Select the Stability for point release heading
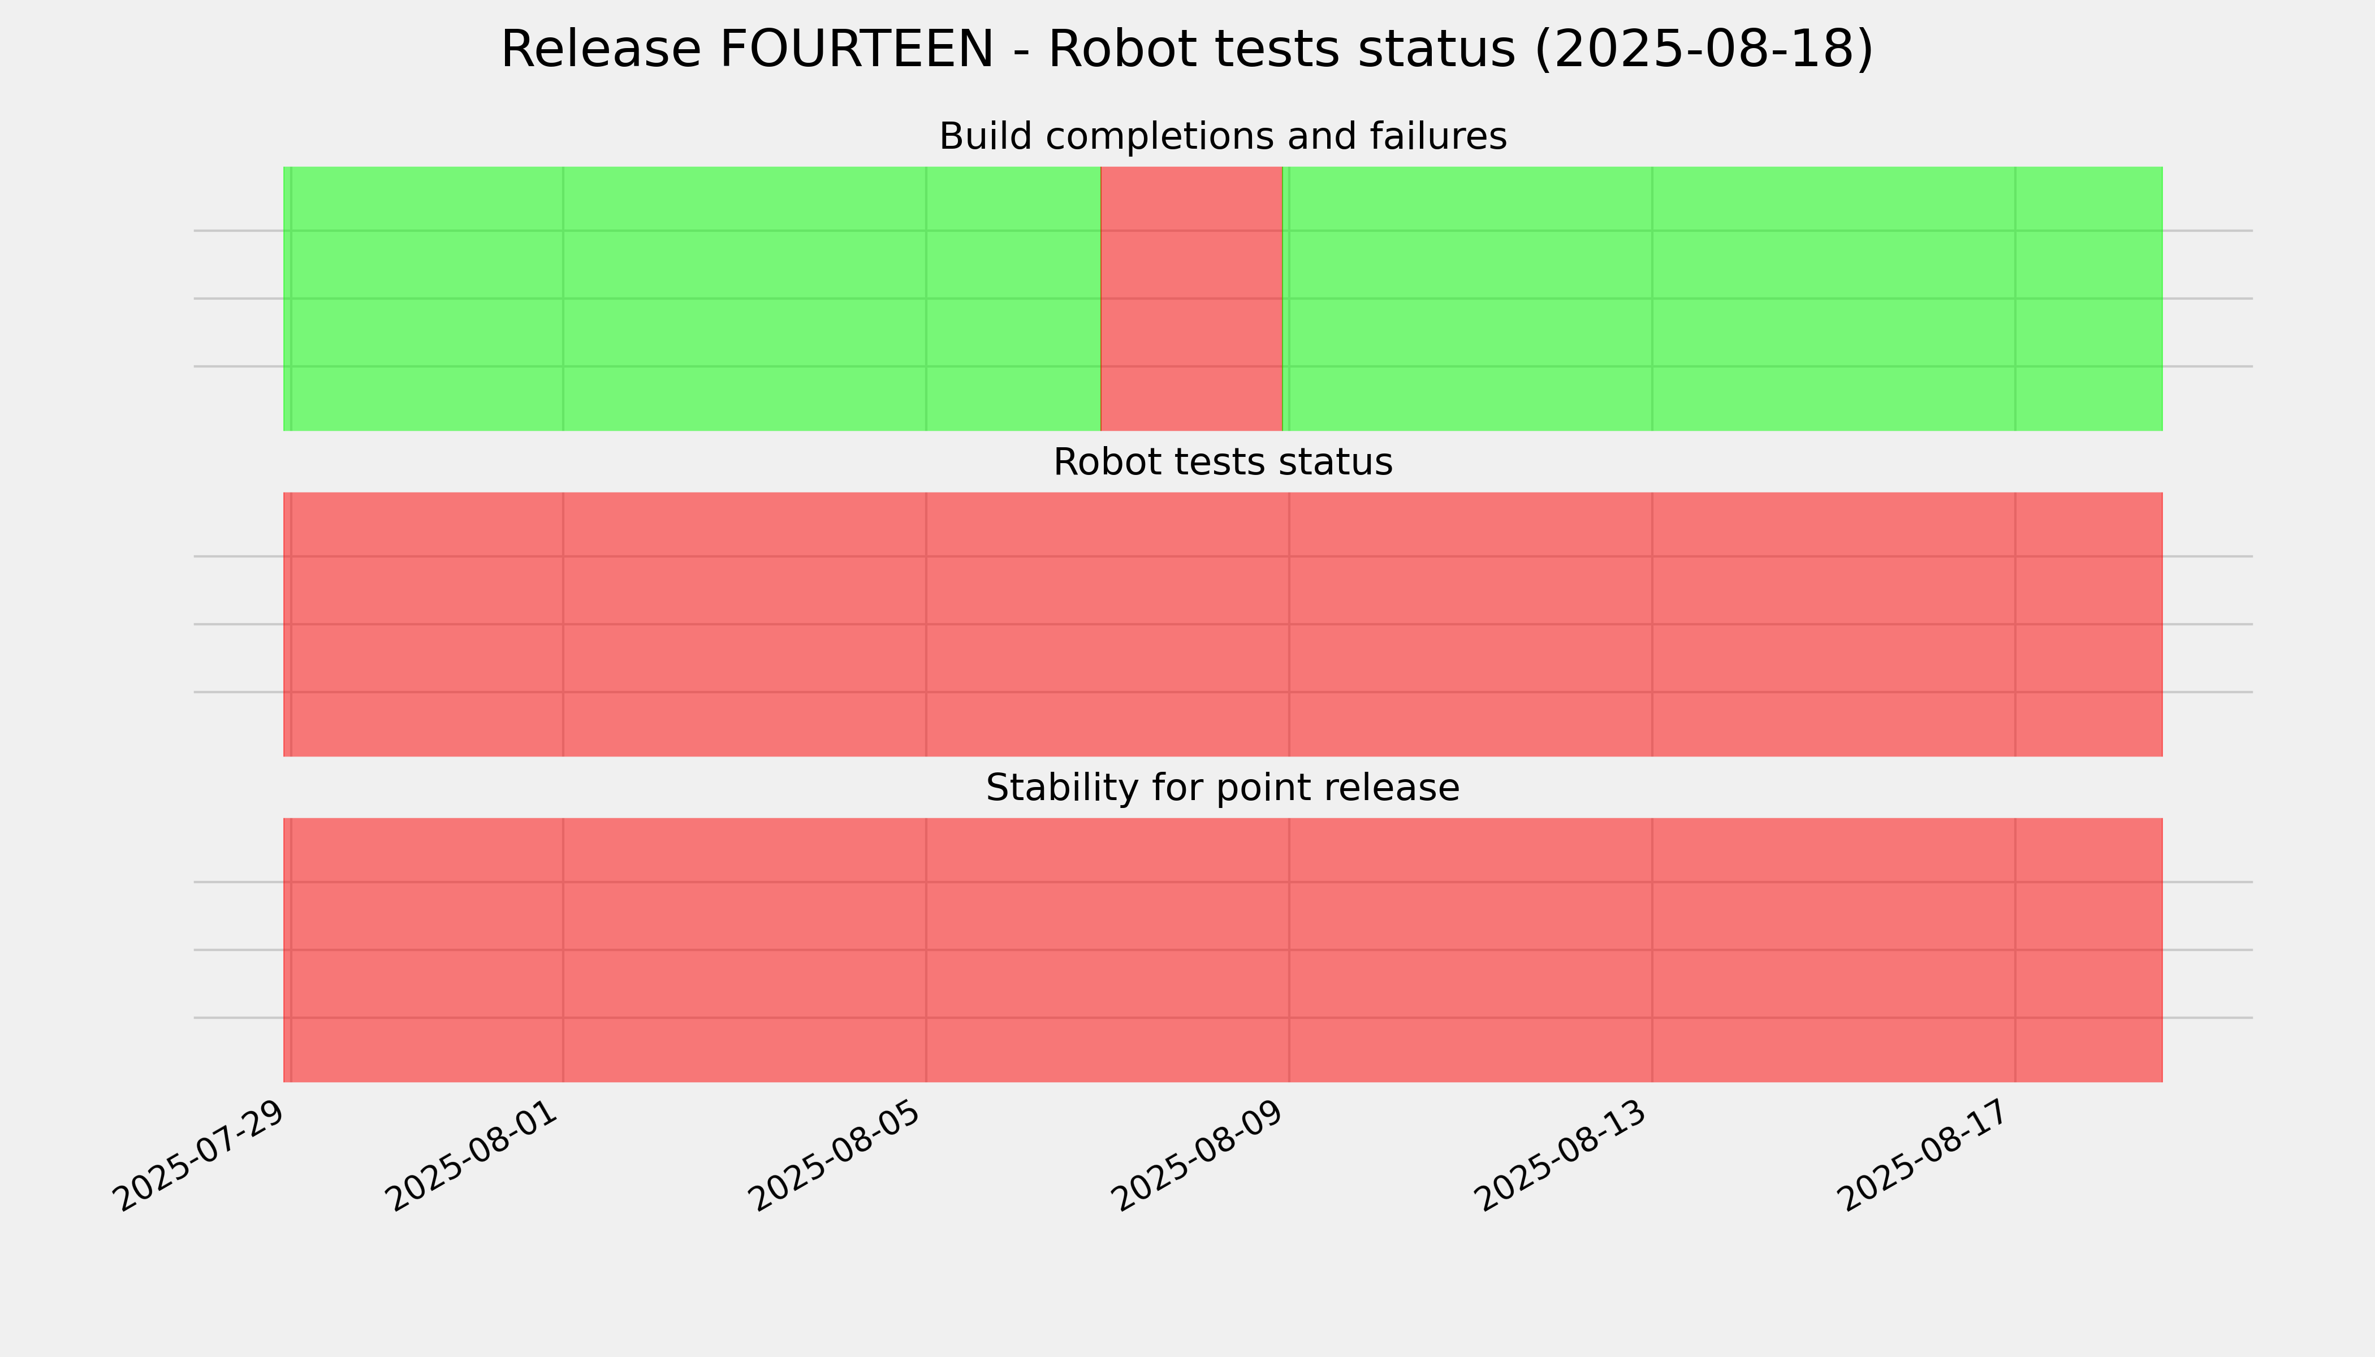2375x1357 pixels. (1222, 788)
